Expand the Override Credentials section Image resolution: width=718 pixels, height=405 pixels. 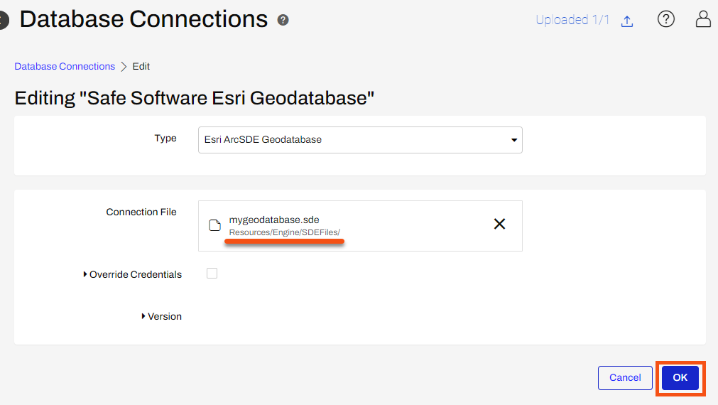pyautogui.click(x=132, y=274)
